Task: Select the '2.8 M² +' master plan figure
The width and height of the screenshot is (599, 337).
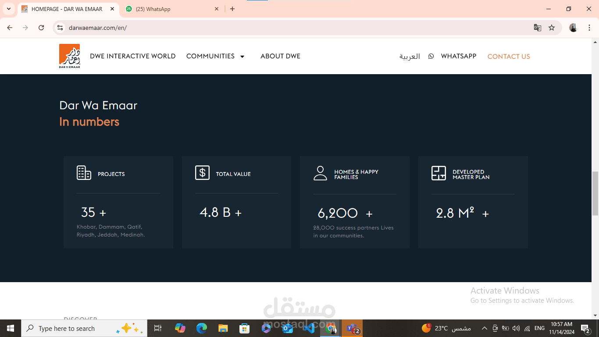Action: point(462,213)
